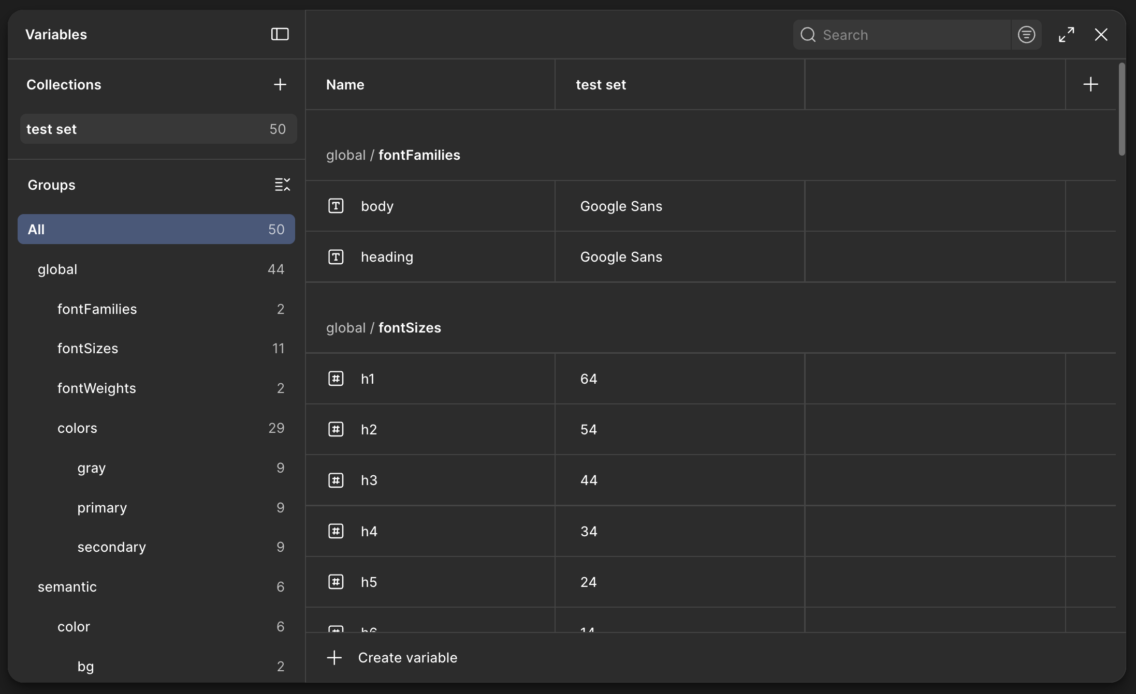Click Create variable button
This screenshot has height=694, width=1136.
coord(392,658)
